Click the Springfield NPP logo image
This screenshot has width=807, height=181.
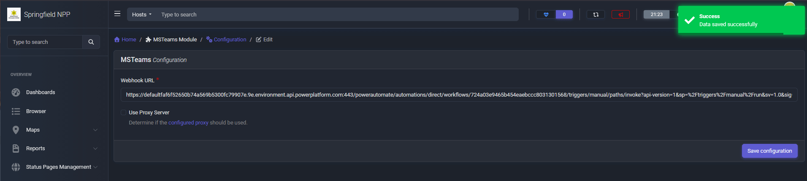click(14, 14)
